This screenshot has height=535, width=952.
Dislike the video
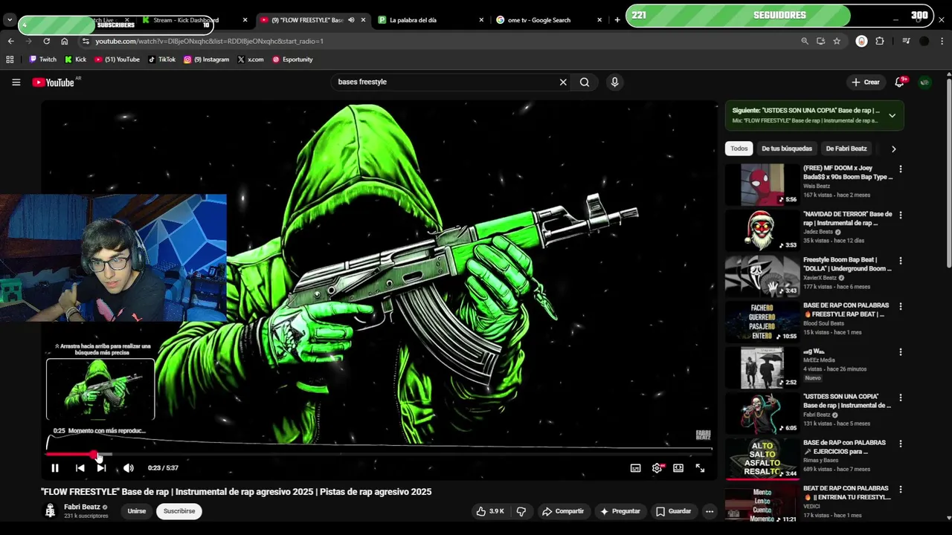[x=521, y=511]
